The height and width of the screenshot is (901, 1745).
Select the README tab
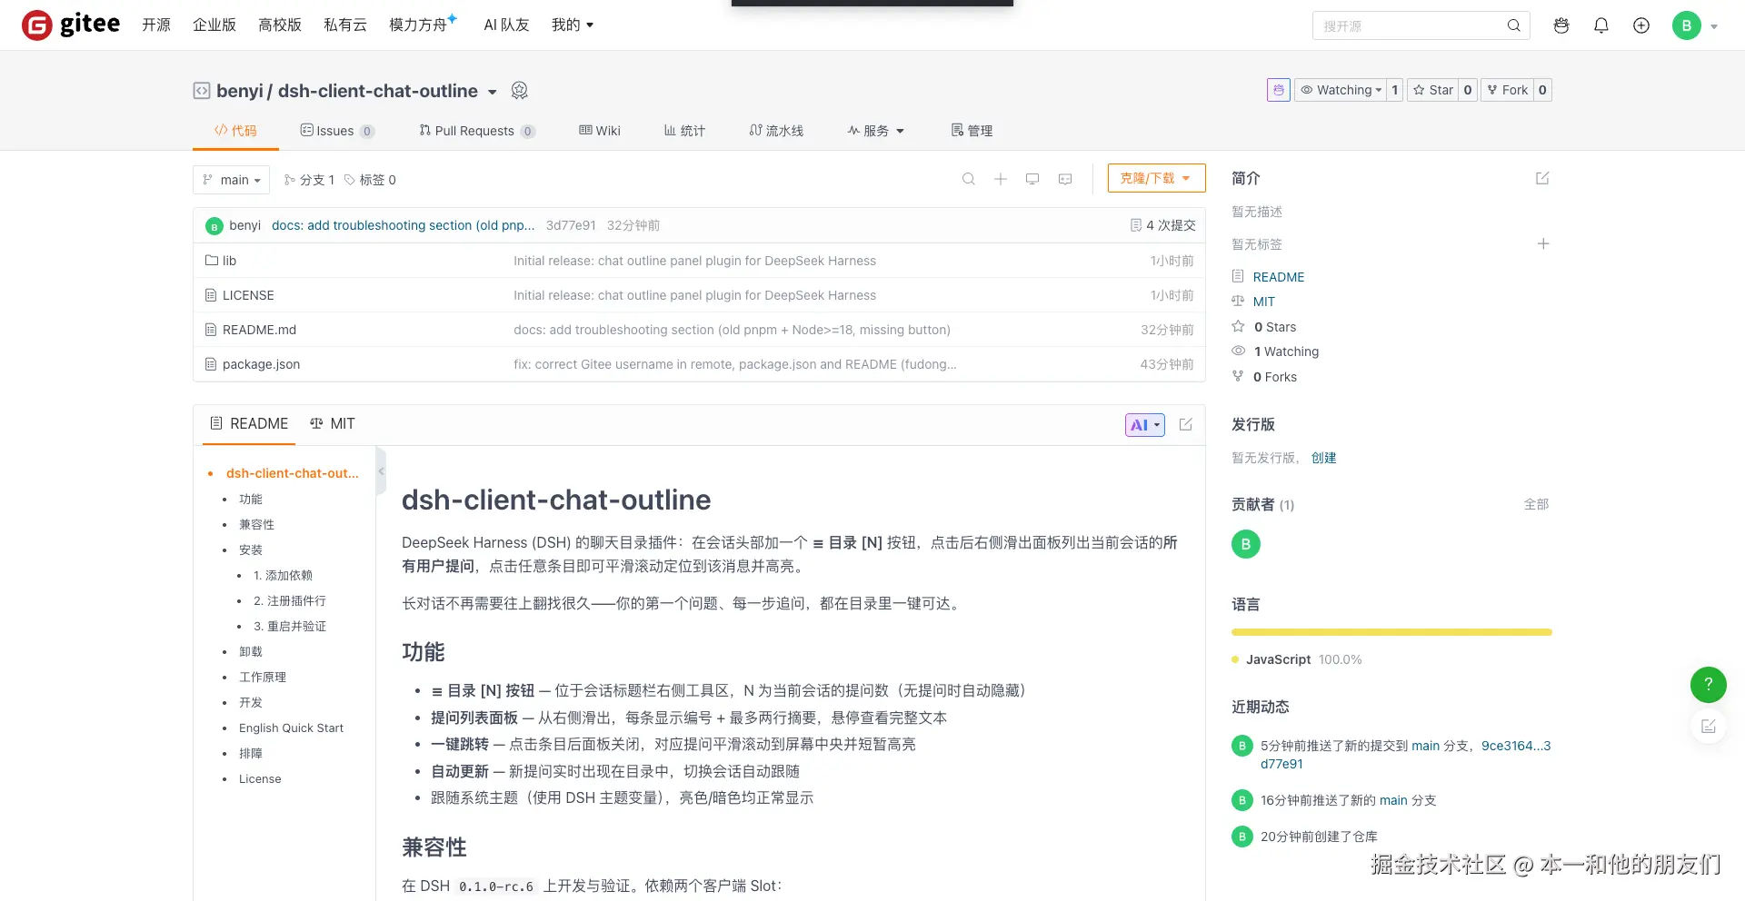tap(249, 424)
